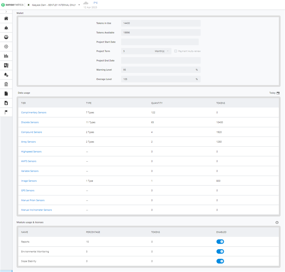285x272 pixels.
Task: Open the Month(s) term unit dropdown
Action: 161,51
